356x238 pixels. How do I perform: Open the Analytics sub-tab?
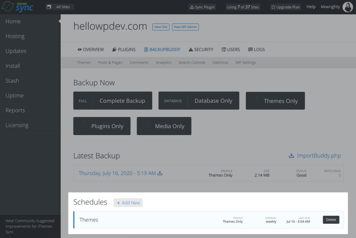pos(163,63)
